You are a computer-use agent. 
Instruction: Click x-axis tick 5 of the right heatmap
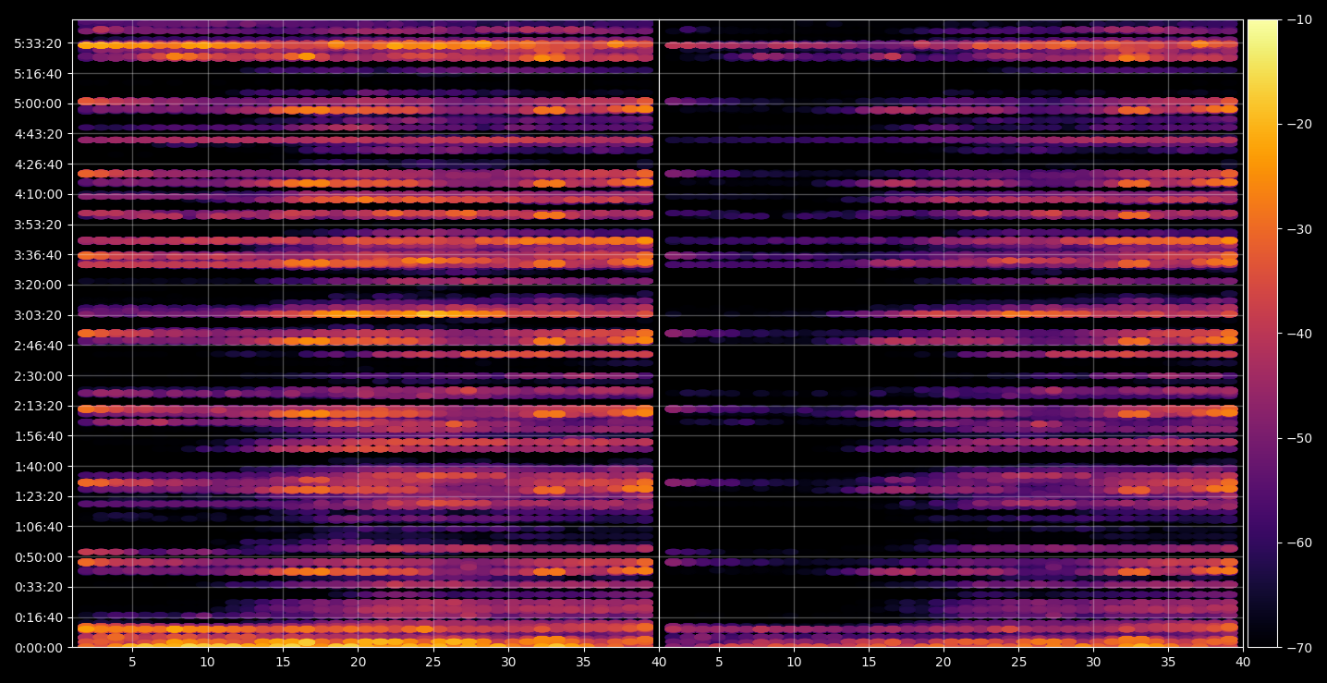point(718,662)
